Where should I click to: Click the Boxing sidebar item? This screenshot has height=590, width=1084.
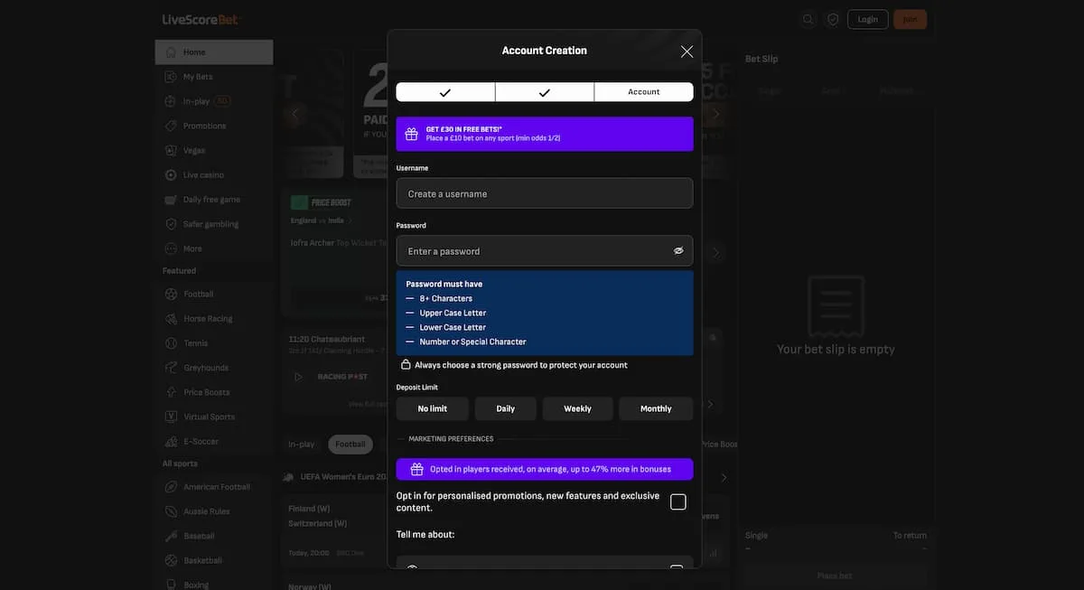click(196, 584)
